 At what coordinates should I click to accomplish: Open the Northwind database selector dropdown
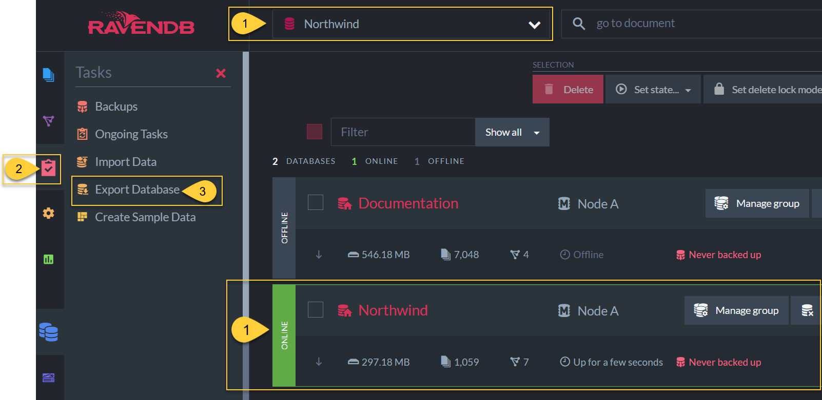click(411, 24)
